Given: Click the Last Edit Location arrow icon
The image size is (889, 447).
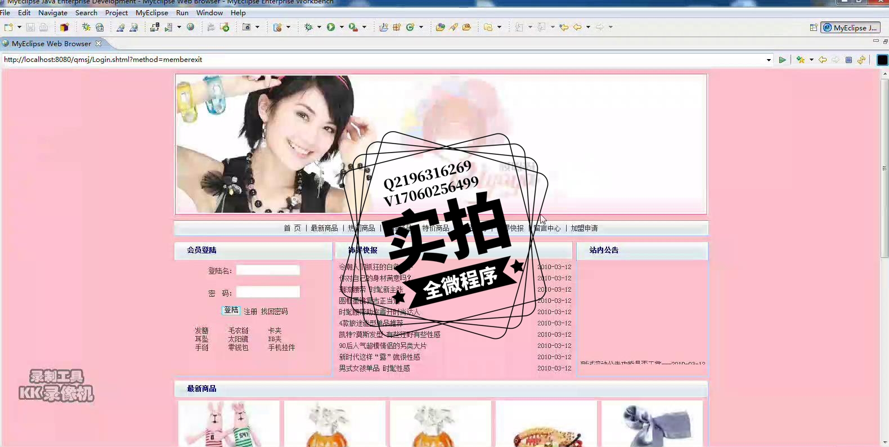Looking at the screenshot, I should [x=564, y=27].
